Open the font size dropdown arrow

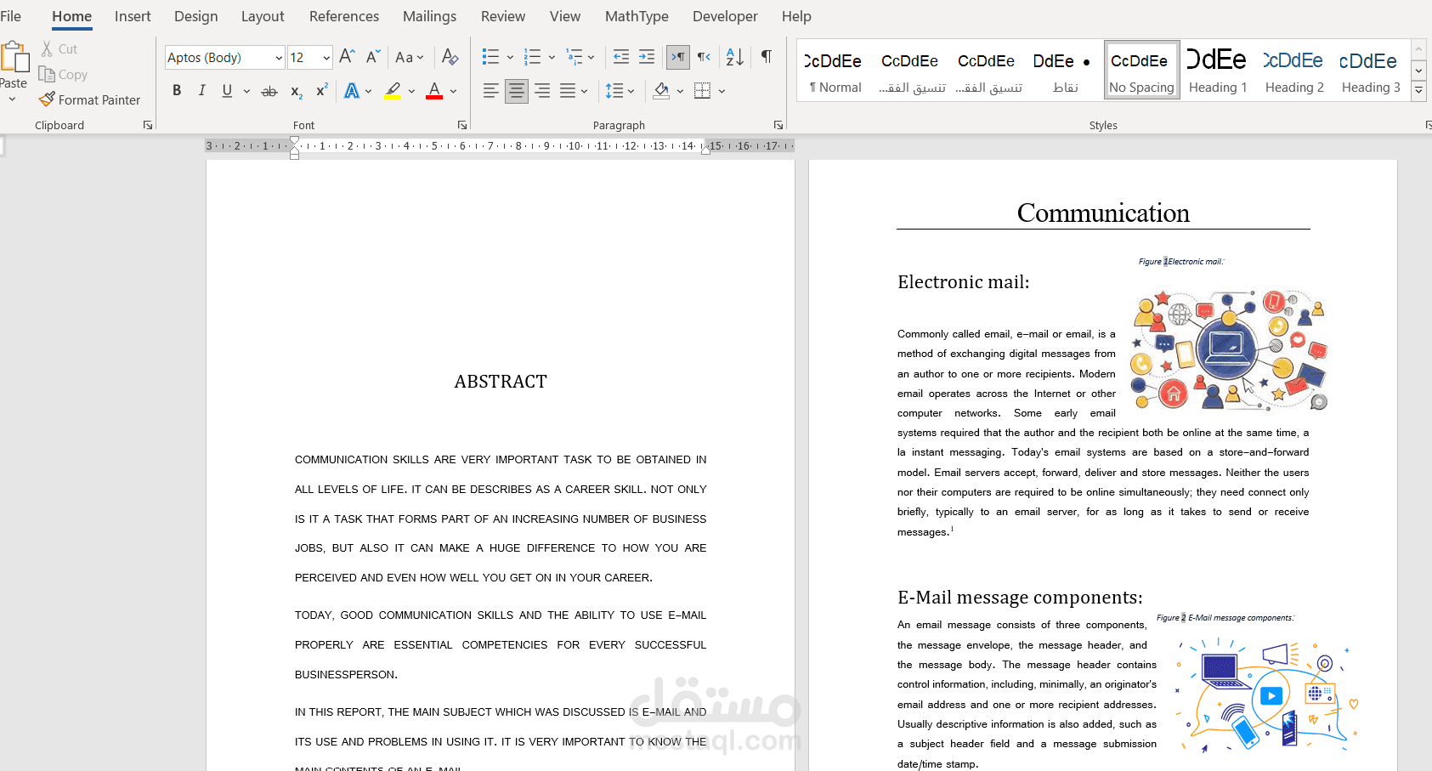326,58
